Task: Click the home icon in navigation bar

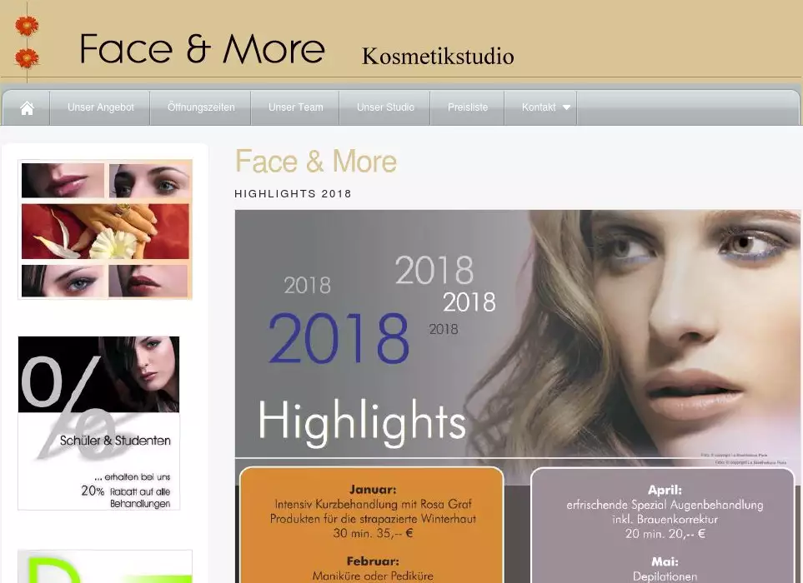Action: [x=27, y=108]
